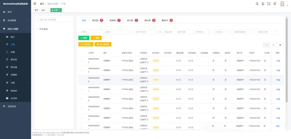Open column settings grid icon
Viewport: 291px width, 139px height.
280,45
